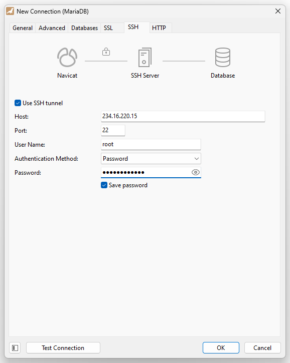
Task: Uncheck the Use SSH tunnel checkbox
Action: pos(18,103)
